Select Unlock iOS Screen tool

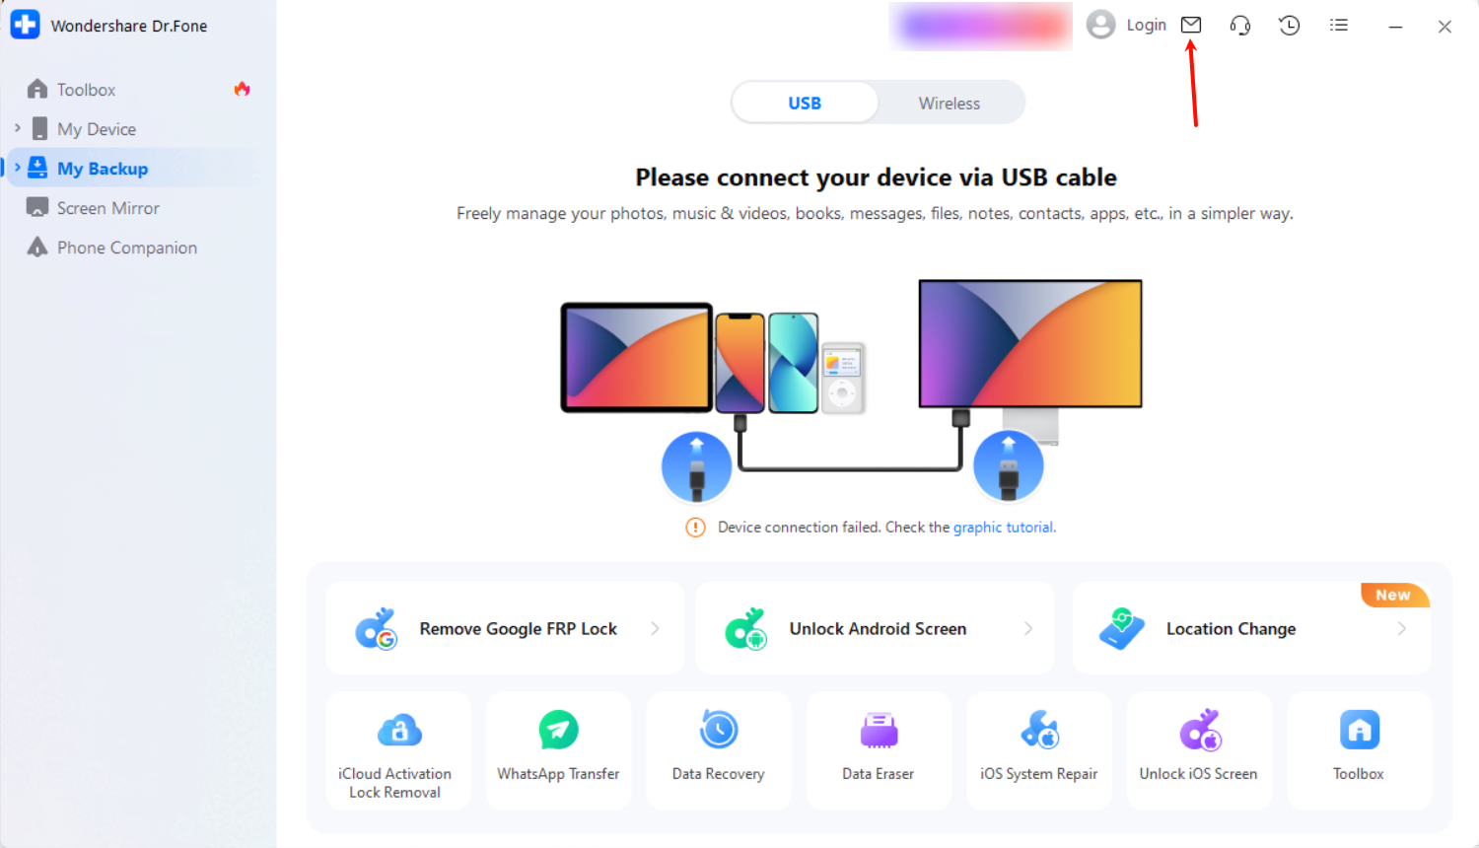1199,750
